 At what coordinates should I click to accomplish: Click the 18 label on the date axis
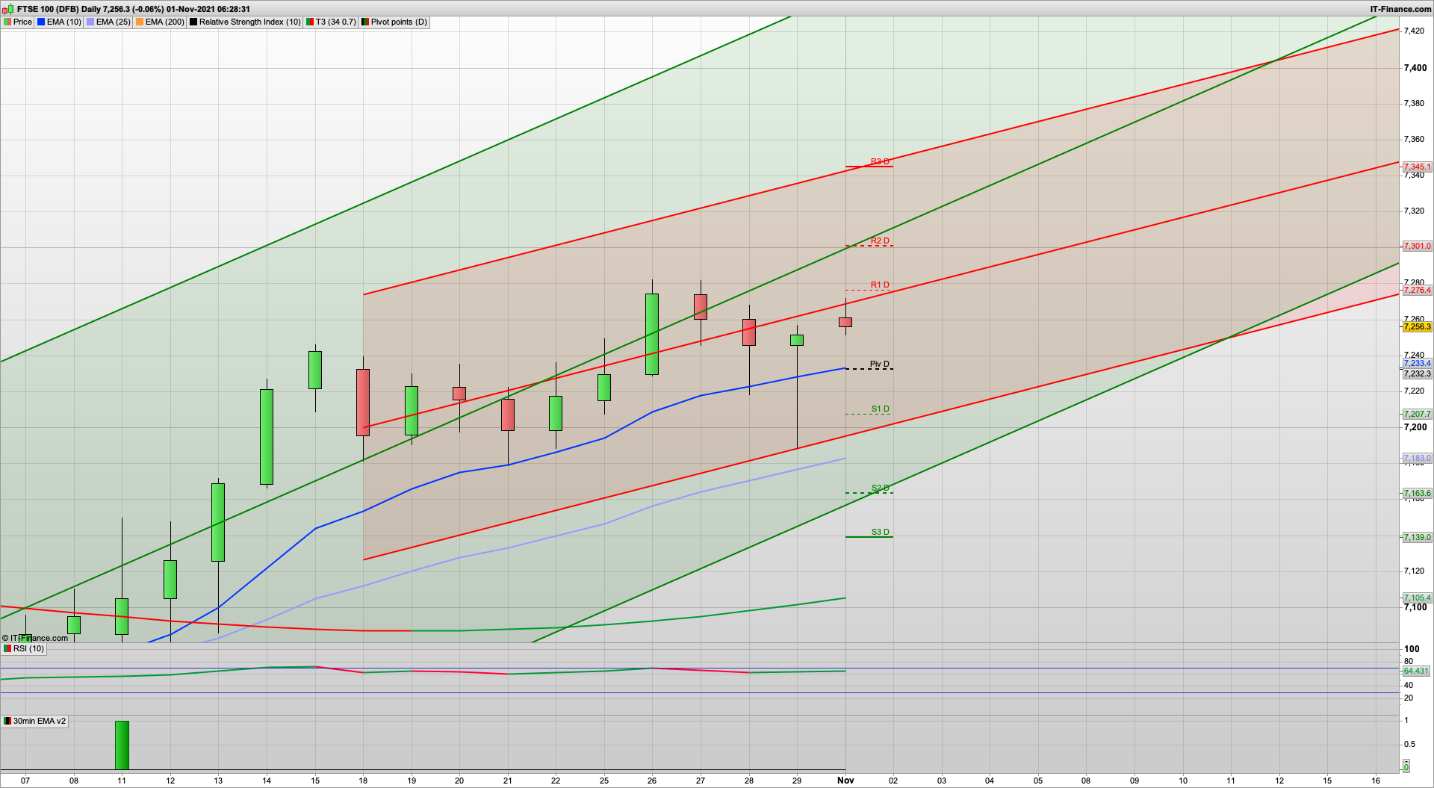[363, 781]
